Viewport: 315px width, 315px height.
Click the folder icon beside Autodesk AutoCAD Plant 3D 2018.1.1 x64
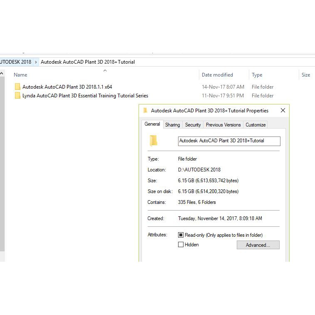pos(17,87)
